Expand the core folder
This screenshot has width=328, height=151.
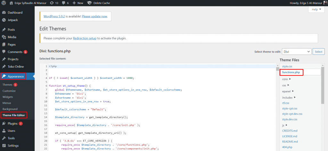pyautogui.click(x=289, y=79)
